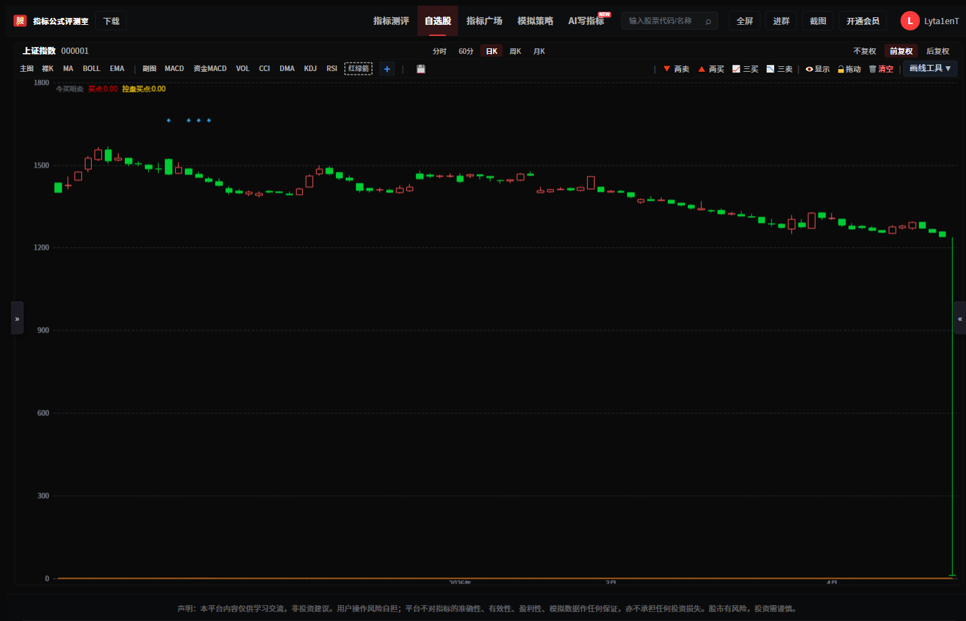The image size is (966, 621).
Task: Click the 开通会员 membership button
Action: 863,21
